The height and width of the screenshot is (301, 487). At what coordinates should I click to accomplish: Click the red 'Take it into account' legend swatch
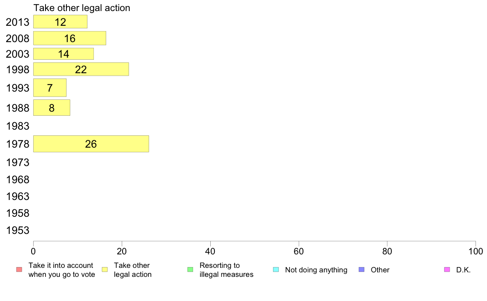tap(19, 270)
